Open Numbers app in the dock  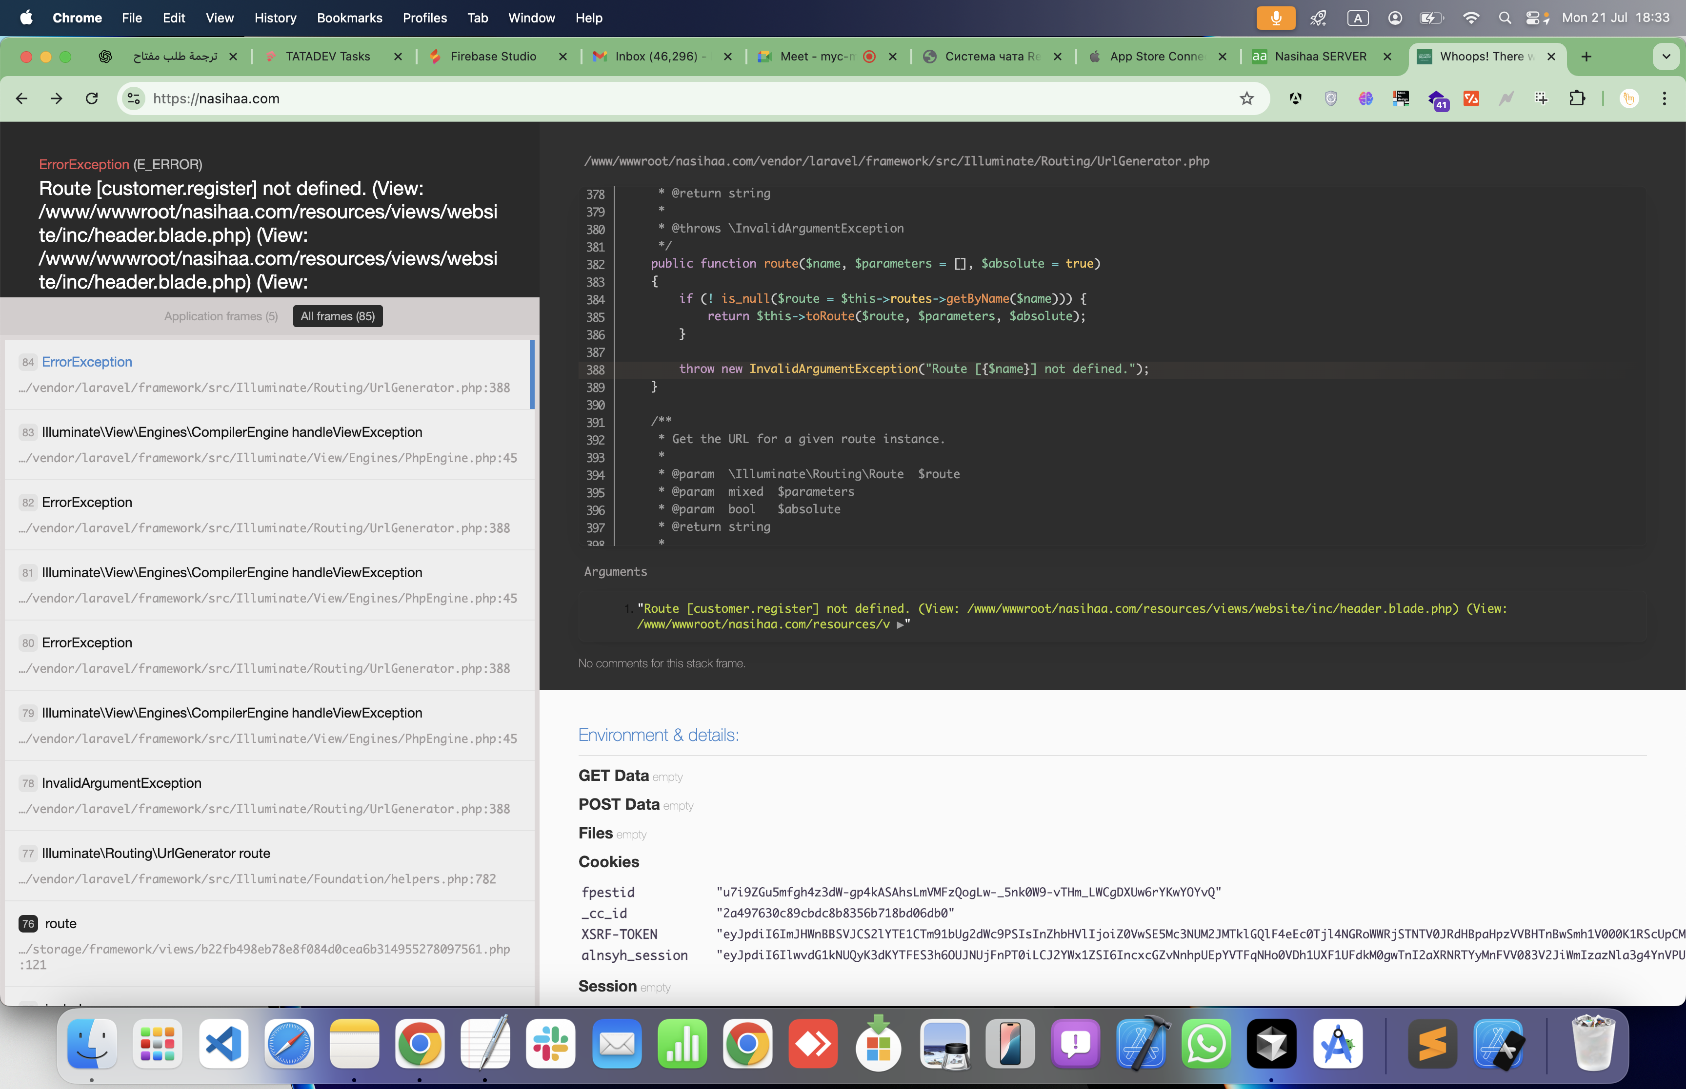682,1044
